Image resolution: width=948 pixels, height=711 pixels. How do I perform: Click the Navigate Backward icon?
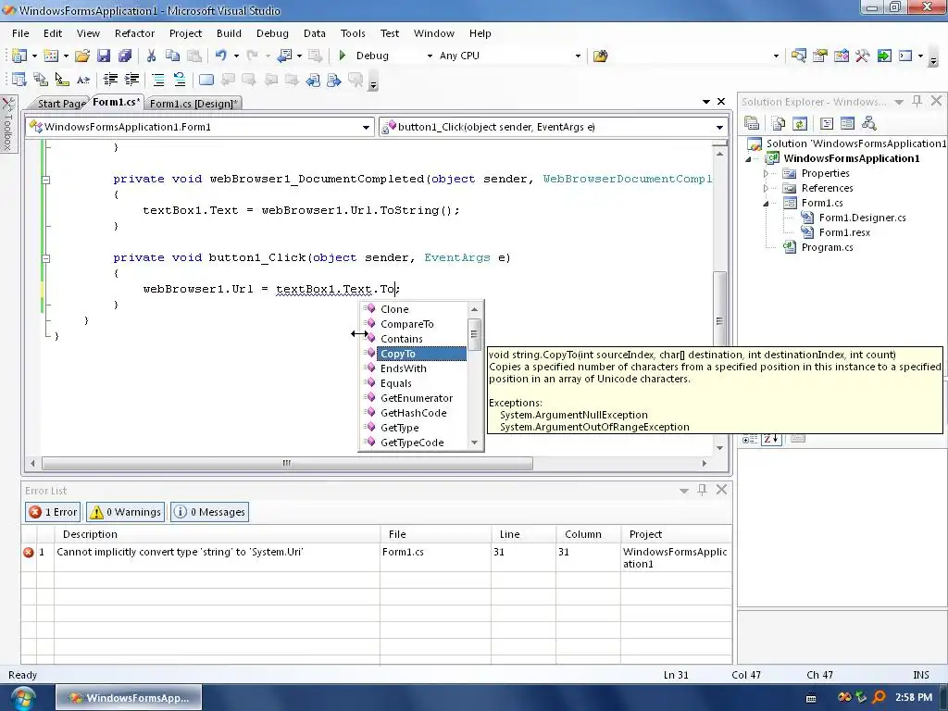click(x=284, y=56)
